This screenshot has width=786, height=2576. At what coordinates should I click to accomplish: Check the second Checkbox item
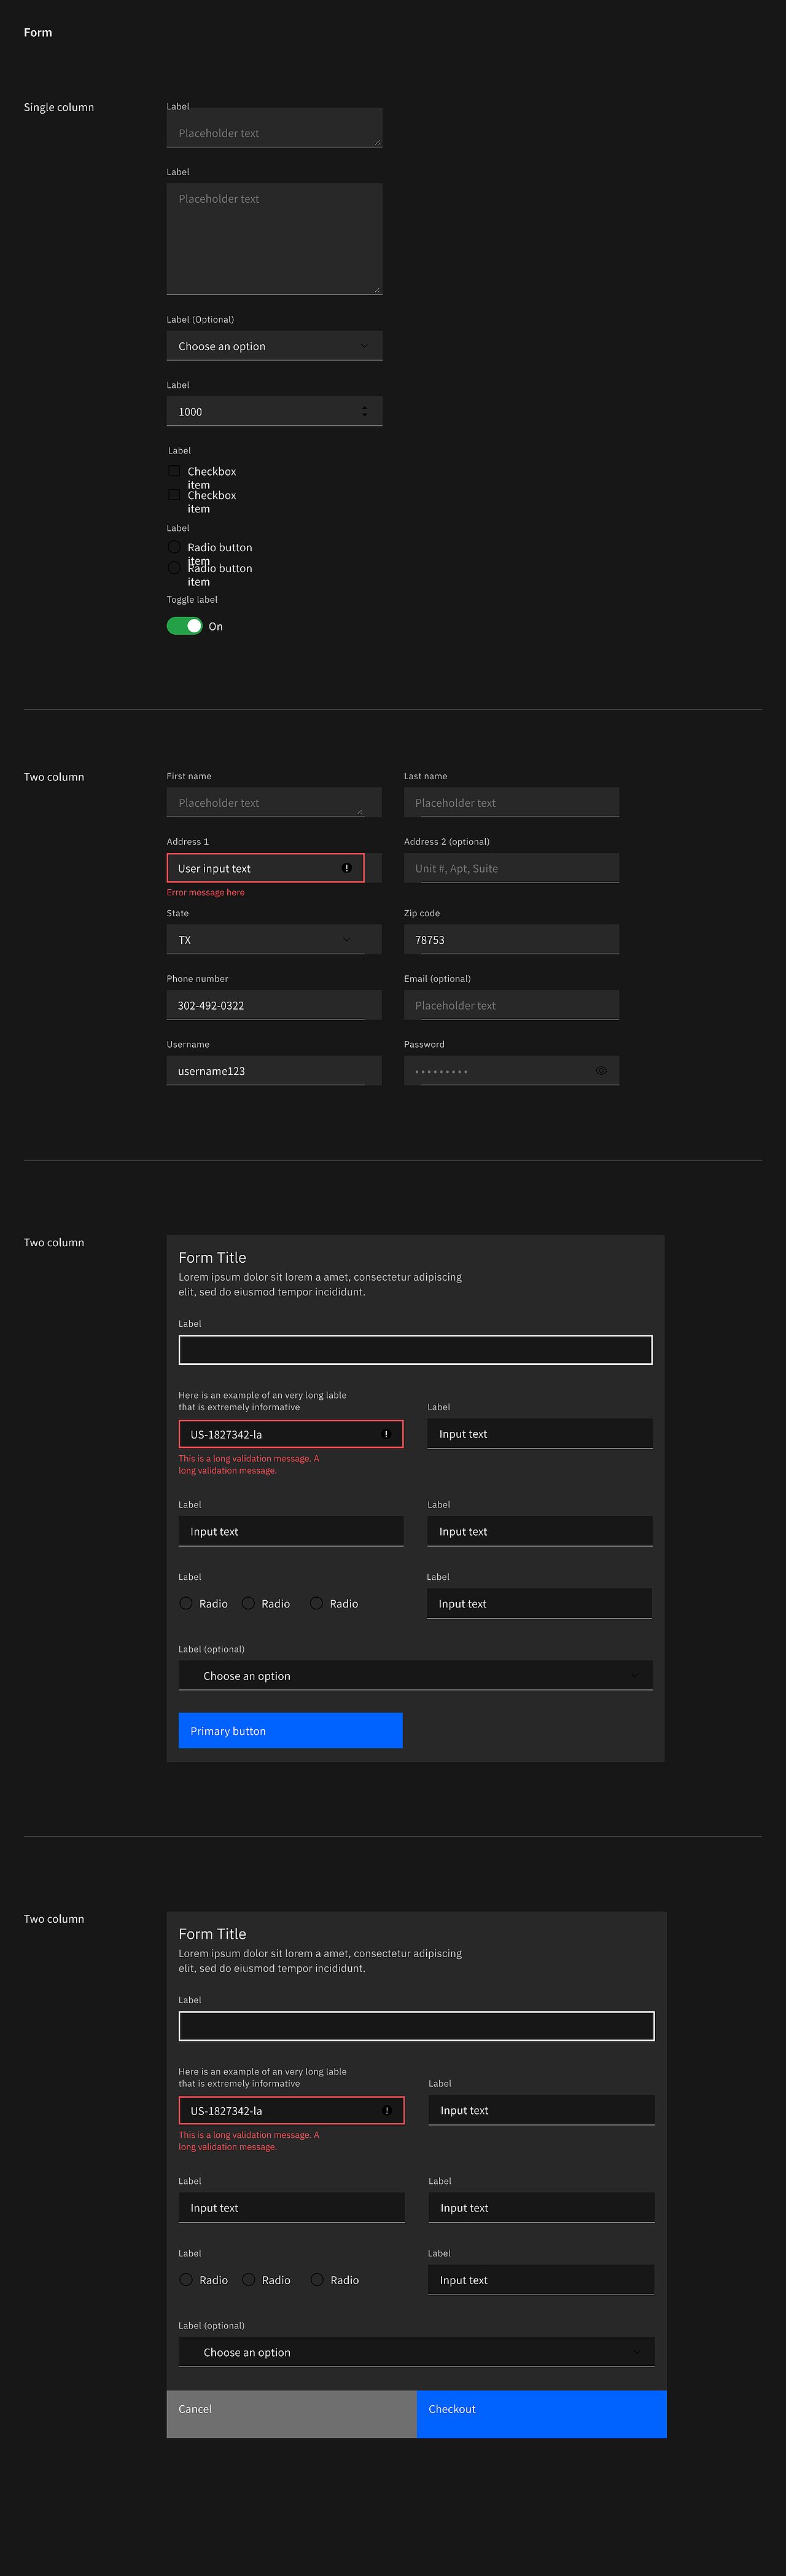pyautogui.click(x=175, y=495)
